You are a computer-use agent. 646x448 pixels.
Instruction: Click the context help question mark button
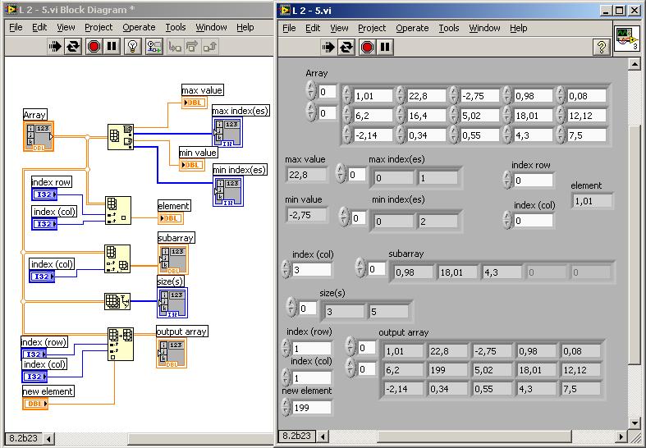click(x=602, y=48)
